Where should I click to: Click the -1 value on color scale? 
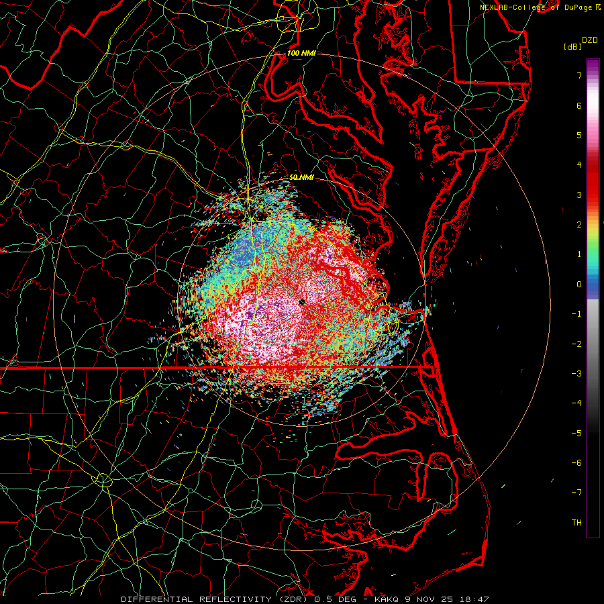576,314
